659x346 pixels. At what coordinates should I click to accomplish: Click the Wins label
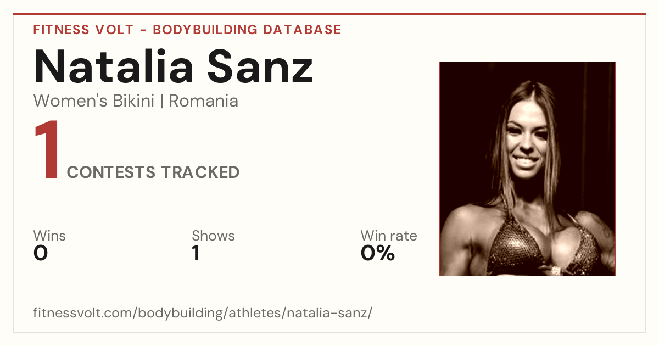coord(49,236)
